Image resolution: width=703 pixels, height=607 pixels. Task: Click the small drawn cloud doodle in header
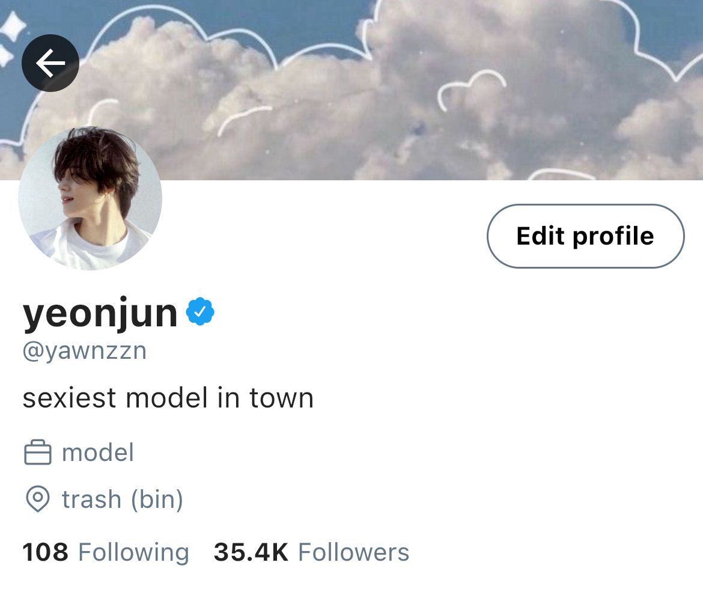pyautogui.click(x=471, y=90)
